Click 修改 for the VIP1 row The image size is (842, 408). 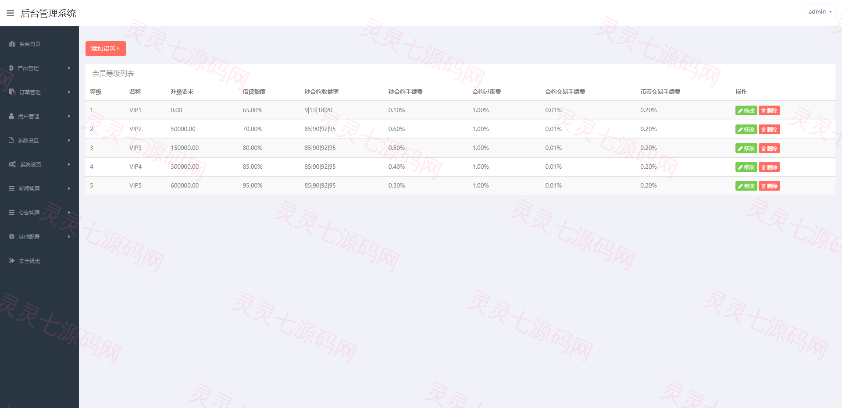click(746, 110)
